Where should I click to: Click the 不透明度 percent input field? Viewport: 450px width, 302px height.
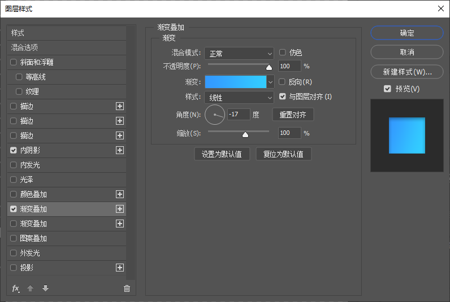pos(289,66)
